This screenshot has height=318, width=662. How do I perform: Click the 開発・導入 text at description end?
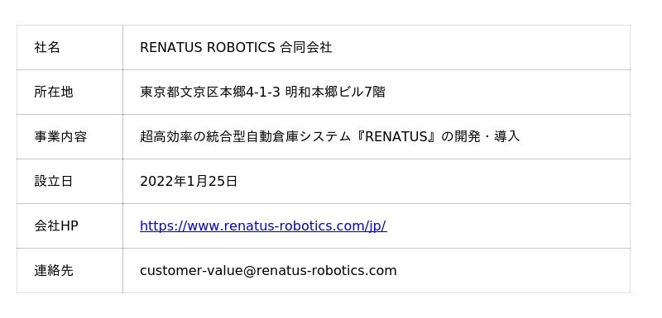[x=487, y=136]
